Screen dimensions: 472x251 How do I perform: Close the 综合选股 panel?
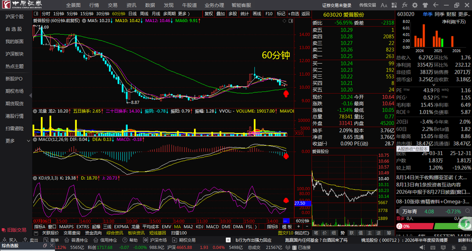[x=51, y=245]
